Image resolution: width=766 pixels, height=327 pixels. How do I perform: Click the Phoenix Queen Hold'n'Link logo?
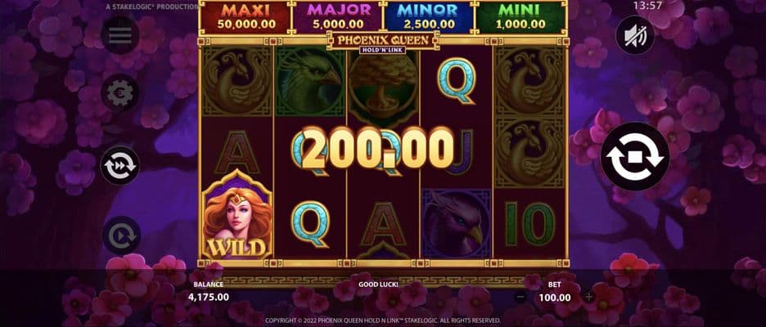382,43
